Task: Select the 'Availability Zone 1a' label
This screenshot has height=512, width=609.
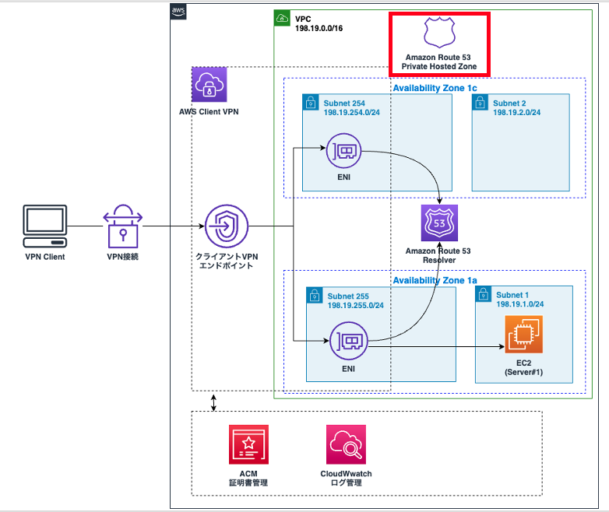Action: point(435,280)
